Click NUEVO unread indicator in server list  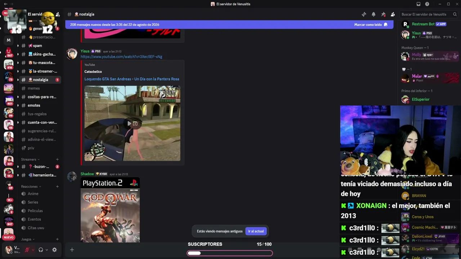[x=9, y=237]
